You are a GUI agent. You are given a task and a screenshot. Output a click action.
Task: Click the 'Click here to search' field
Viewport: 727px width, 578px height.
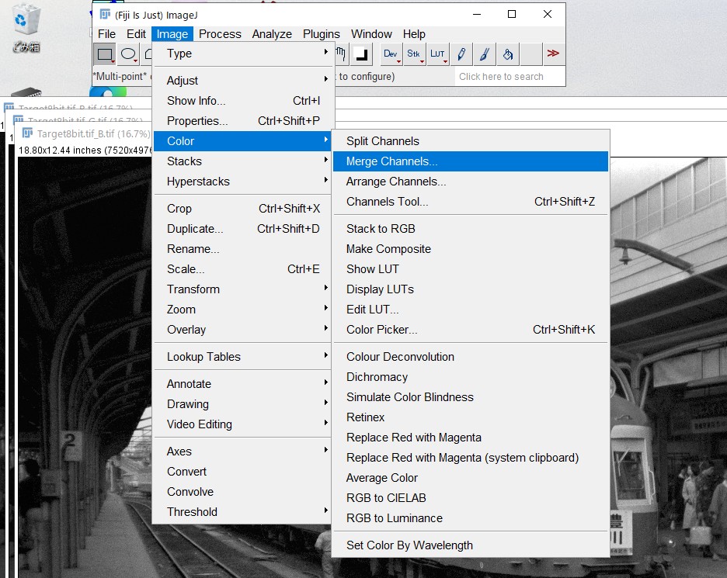tap(509, 77)
